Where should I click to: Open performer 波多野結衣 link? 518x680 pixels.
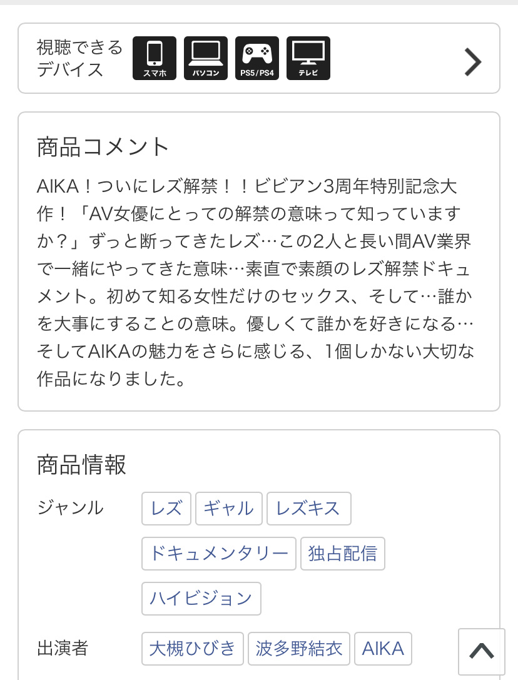pyautogui.click(x=299, y=648)
